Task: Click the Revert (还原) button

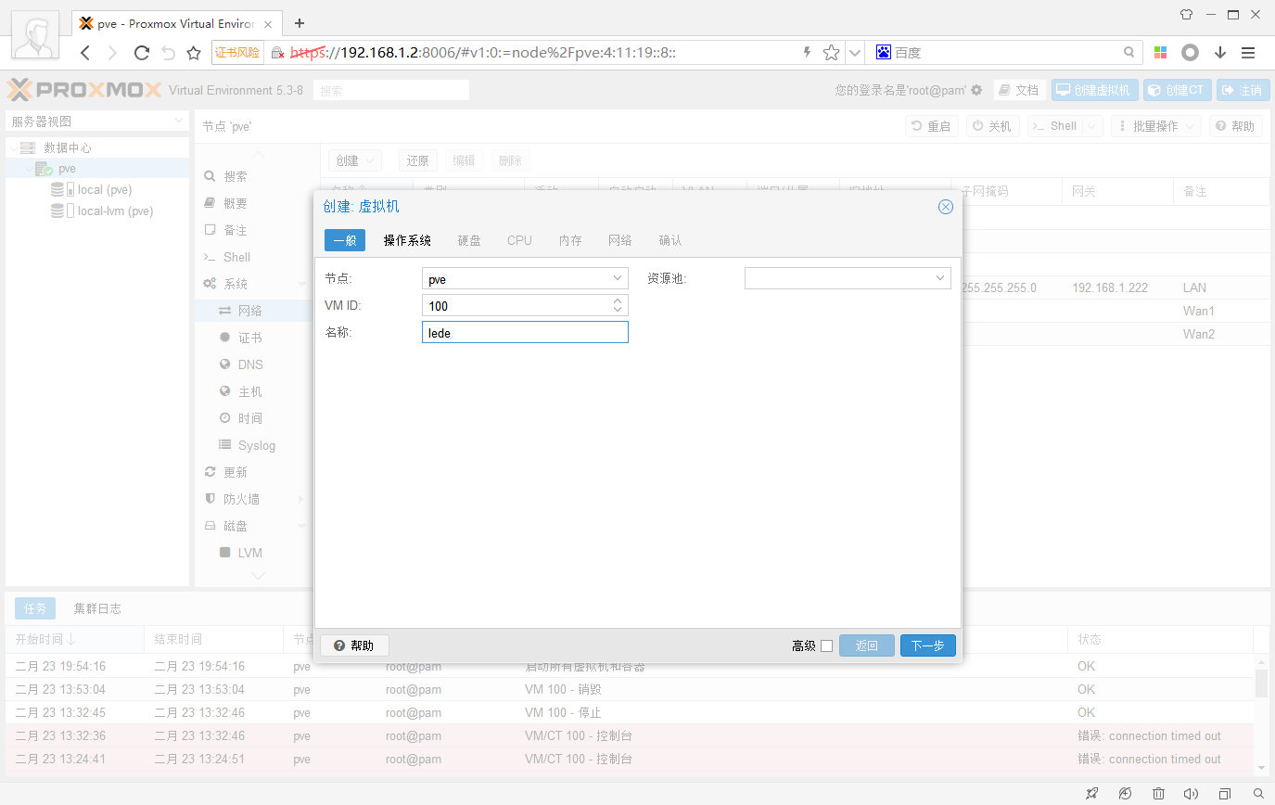Action: (417, 160)
